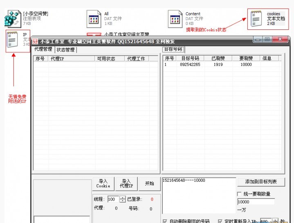Click the 导入代理IP button
Image resolution: width=294 pixels, height=223 pixels.
126,183
